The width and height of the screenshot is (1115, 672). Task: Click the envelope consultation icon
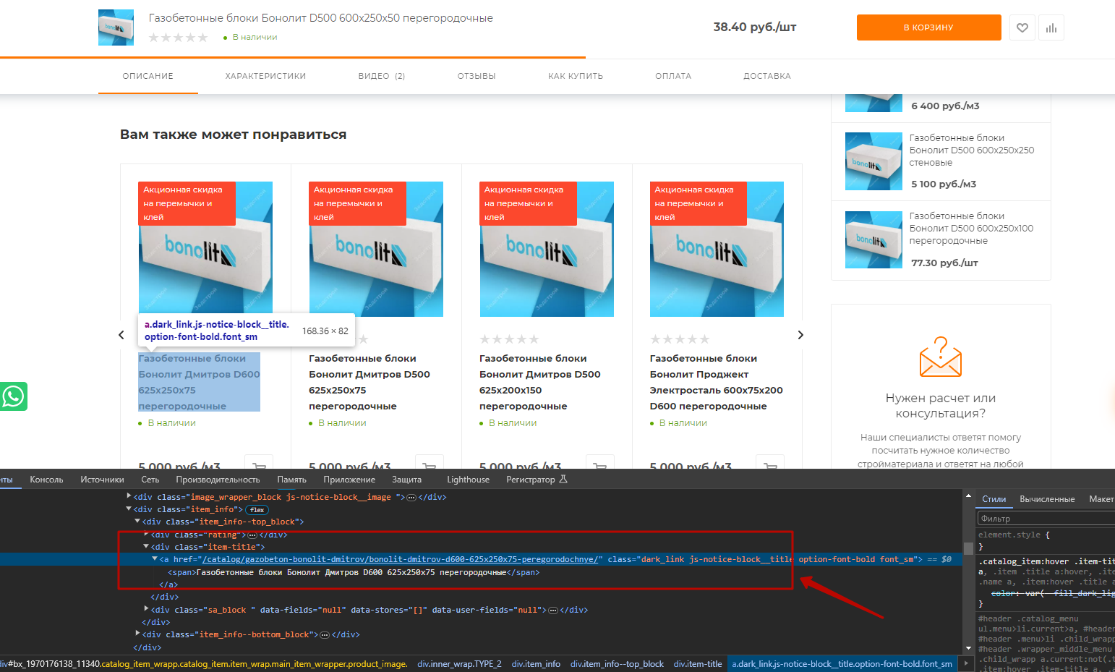pyautogui.click(x=940, y=357)
